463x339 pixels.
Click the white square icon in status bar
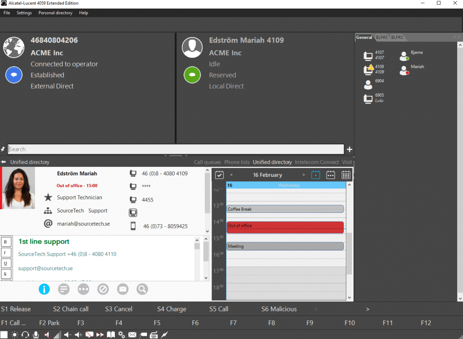4,334
